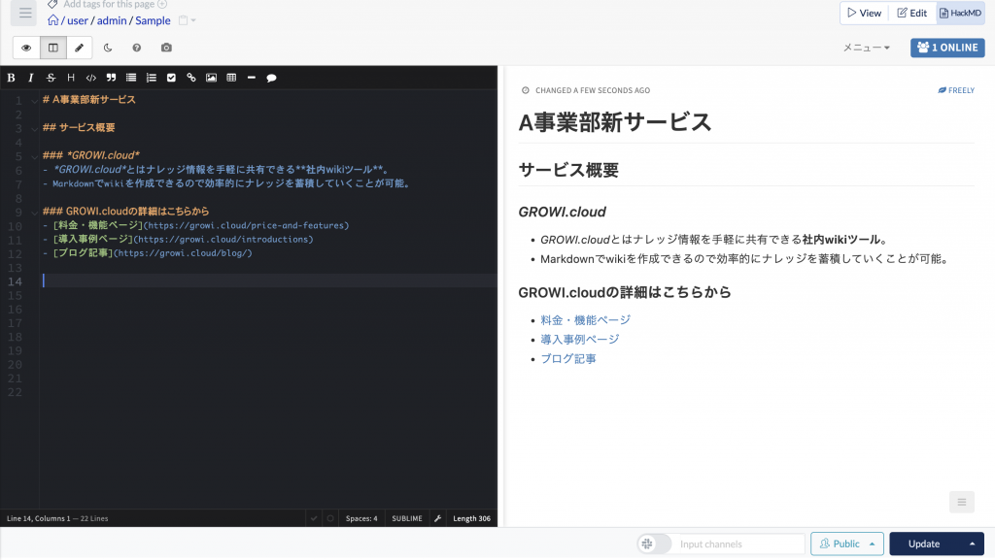
Task: Open the 導入事例ページ link in preview
Action: [x=580, y=340]
